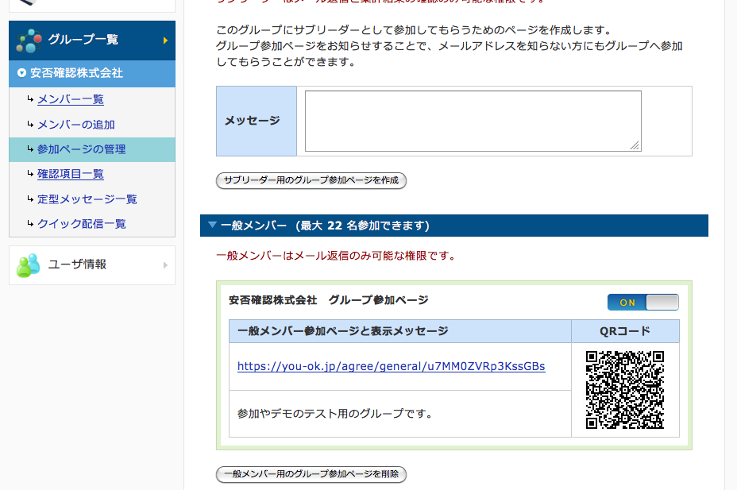Open the ユーザ情報 menu
Viewport: 737px width, 490px height.
(x=92, y=265)
